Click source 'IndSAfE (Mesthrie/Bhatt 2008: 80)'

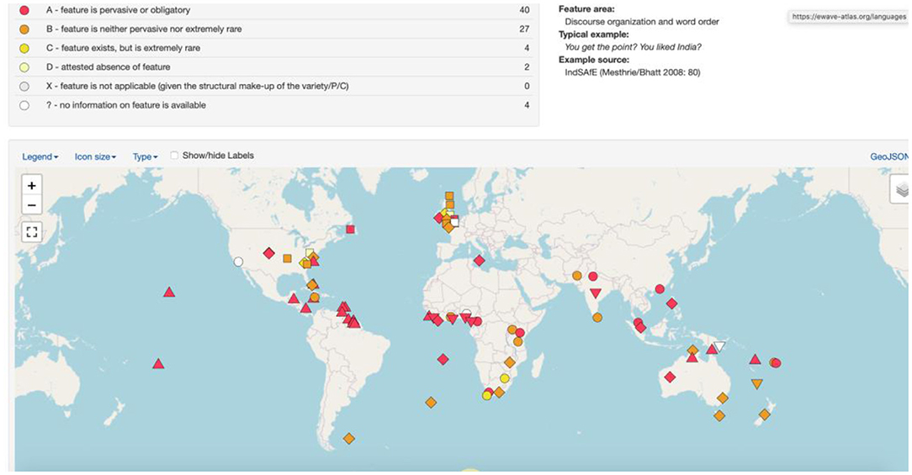pos(632,72)
